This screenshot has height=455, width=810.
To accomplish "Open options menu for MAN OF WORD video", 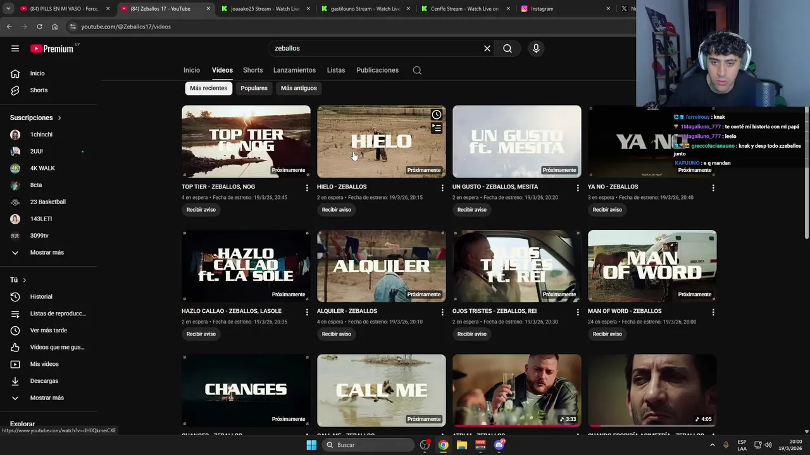I will [x=713, y=312].
